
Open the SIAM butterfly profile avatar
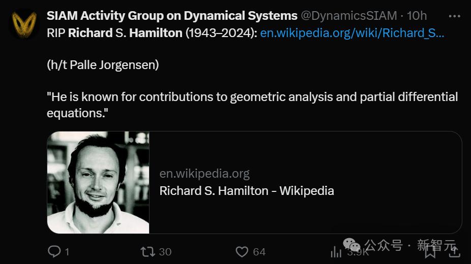[25, 24]
